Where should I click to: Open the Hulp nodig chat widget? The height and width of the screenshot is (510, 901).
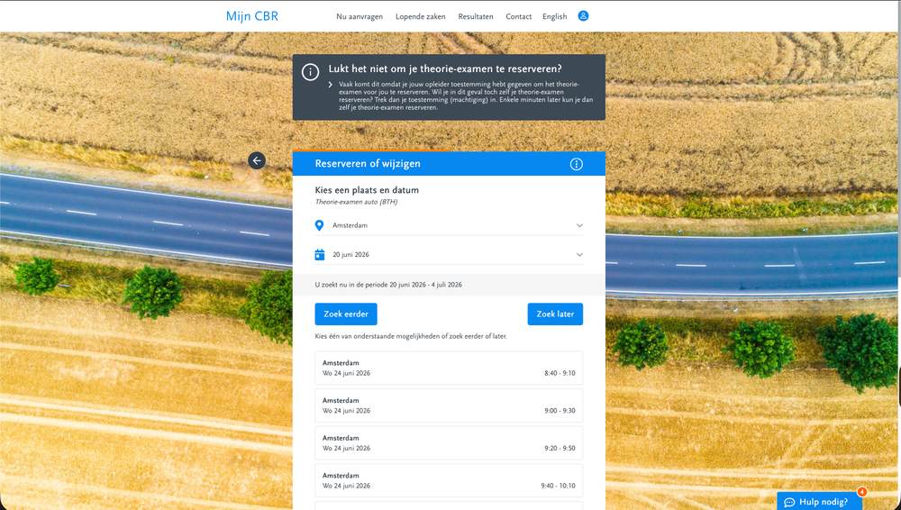[x=820, y=501]
